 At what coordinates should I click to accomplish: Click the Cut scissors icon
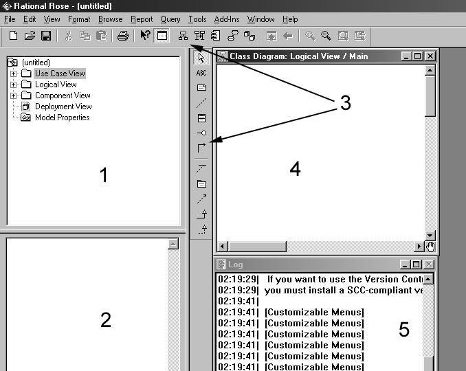tap(68, 36)
